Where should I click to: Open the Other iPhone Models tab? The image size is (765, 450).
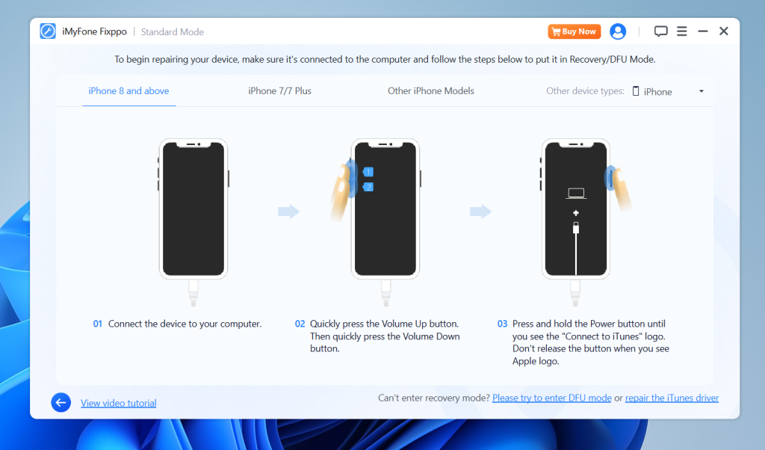[x=431, y=90]
